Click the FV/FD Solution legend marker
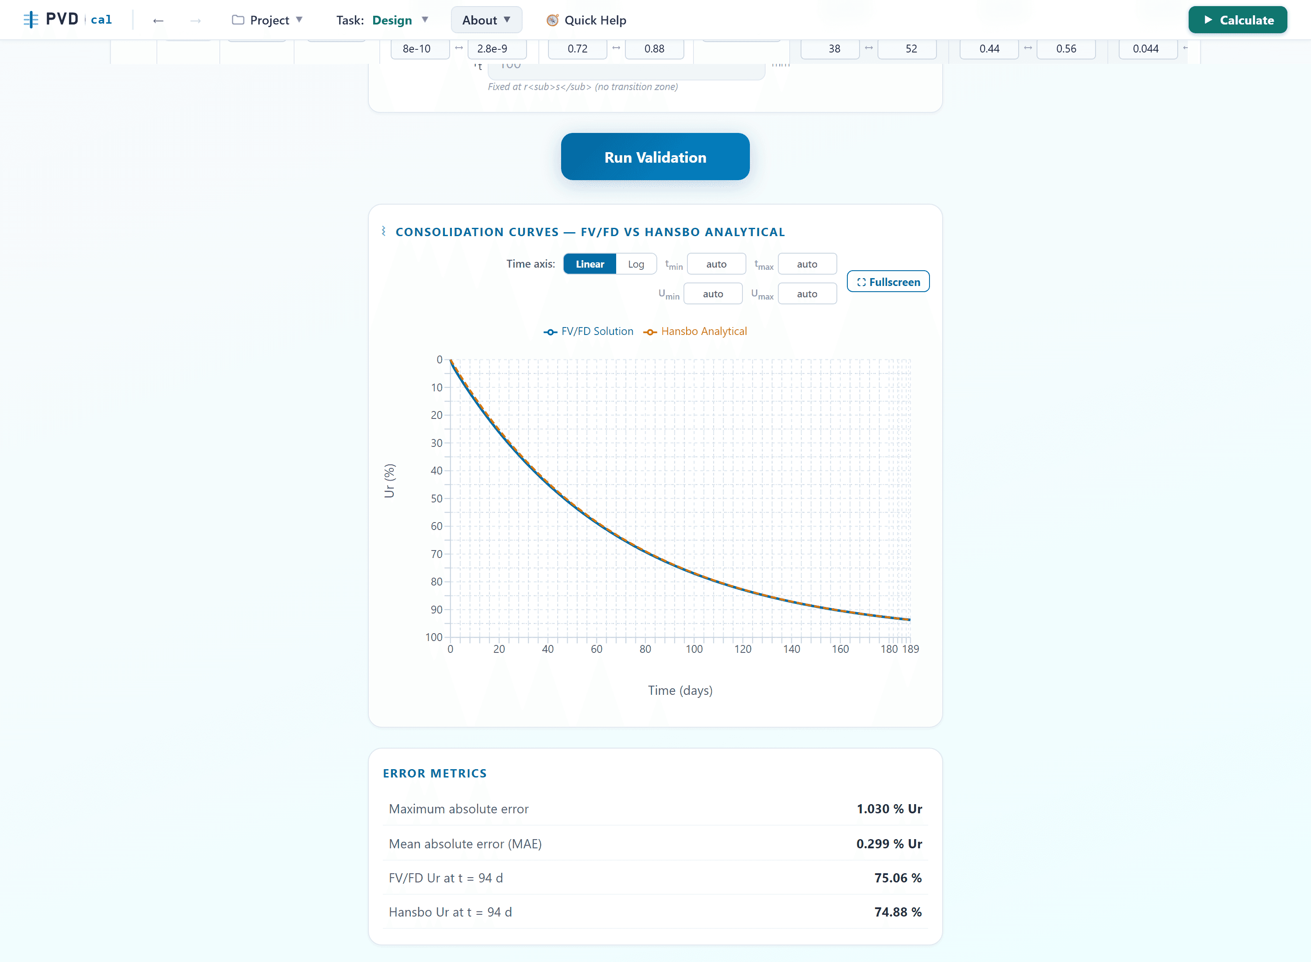The image size is (1311, 962). [x=550, y=332]
